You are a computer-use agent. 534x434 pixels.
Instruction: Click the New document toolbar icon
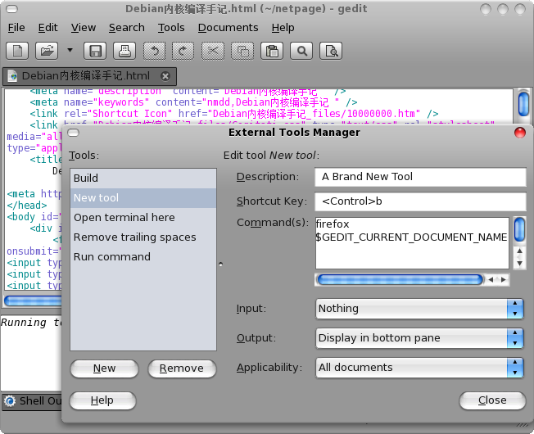[x=17, y=51]
